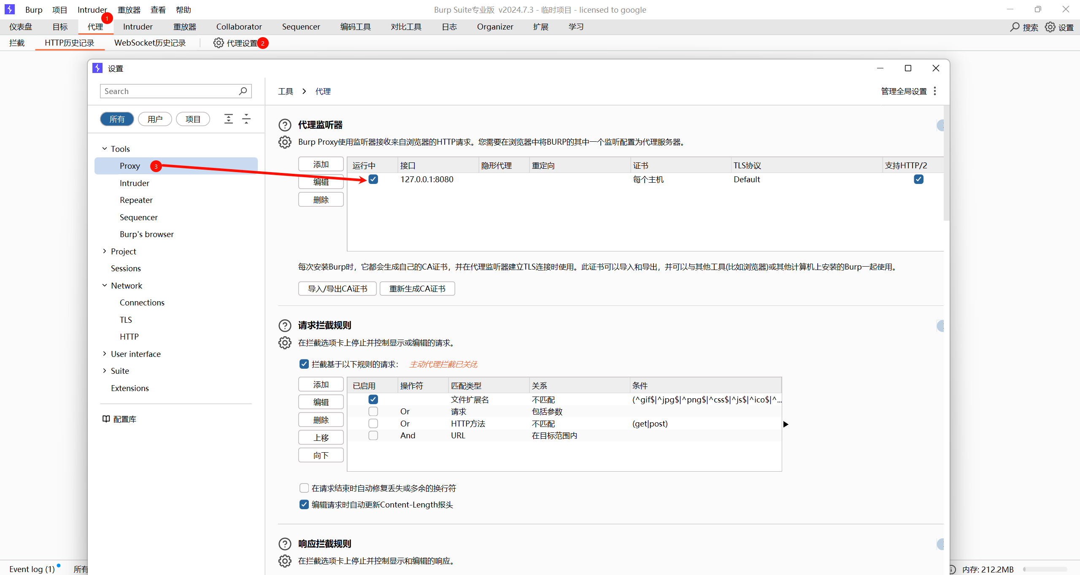Enable 在请求结束时自动修复丢失或多余的换行符 checkbox

click(x=304, y=488)
